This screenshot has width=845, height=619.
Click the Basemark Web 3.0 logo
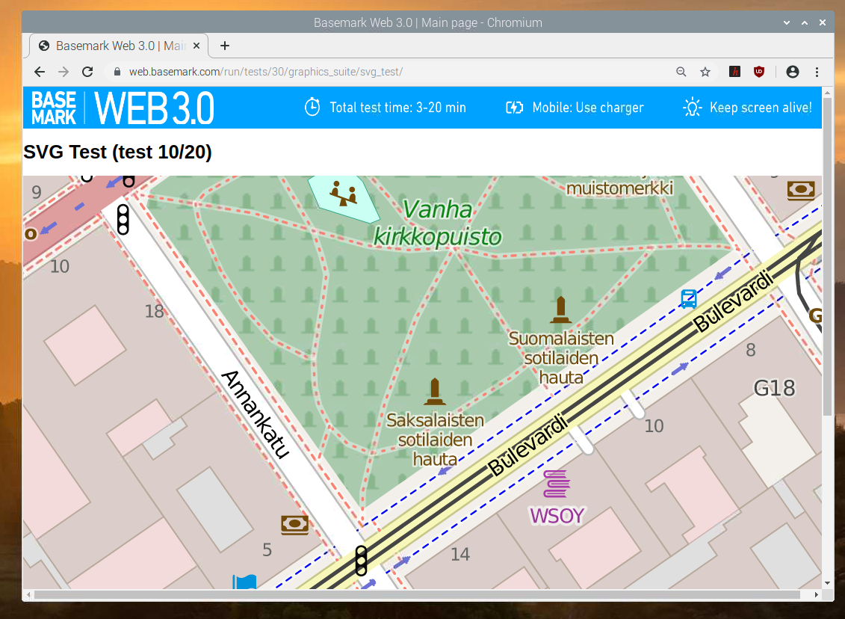(x=123, y=108)
